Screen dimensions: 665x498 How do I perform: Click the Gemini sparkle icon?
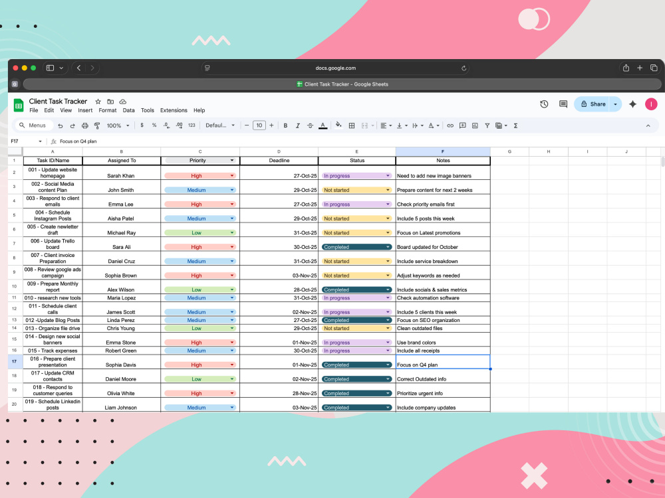click(633, 104)
